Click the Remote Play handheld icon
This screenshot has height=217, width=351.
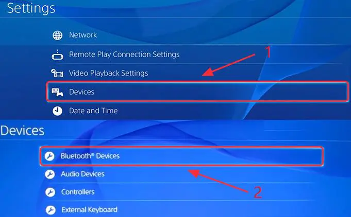point(58,55)
